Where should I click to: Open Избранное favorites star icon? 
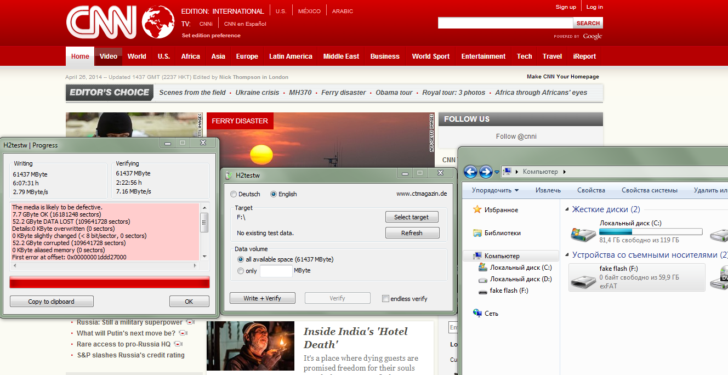tap(477, 209)
